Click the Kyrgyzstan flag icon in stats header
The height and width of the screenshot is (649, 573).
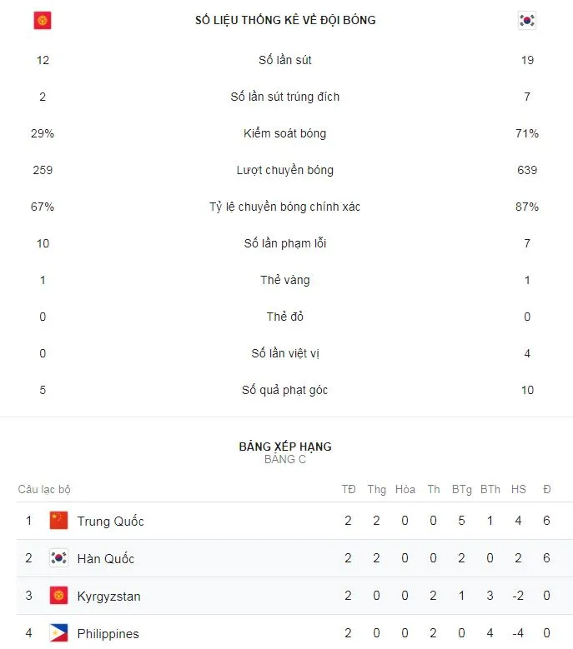tap(43, 20)
